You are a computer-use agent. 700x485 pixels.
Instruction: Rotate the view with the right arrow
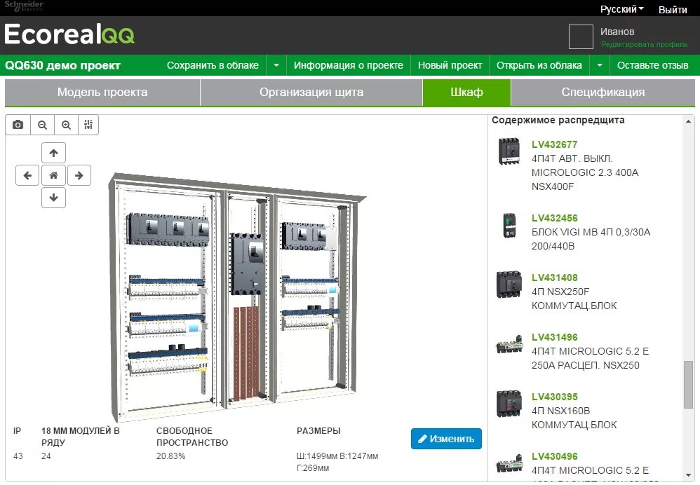[x=79, y=175]
